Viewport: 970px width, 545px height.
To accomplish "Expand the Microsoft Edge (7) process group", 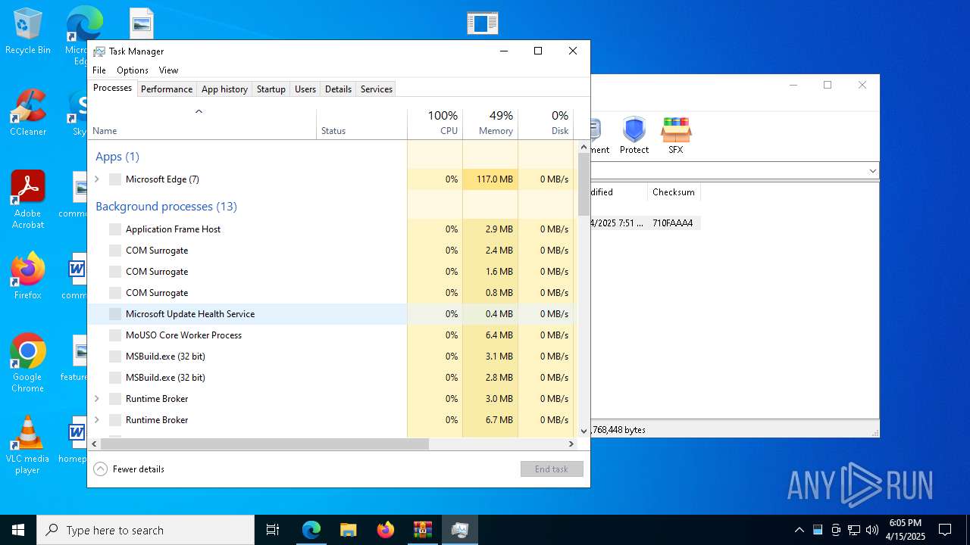I will (97, 179).
